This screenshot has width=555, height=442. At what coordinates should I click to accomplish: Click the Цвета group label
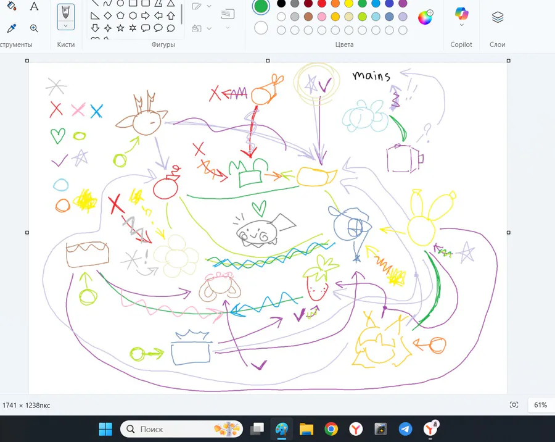click(x=344, y=44)
